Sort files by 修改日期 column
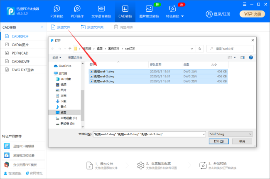 tap(165, 65)
